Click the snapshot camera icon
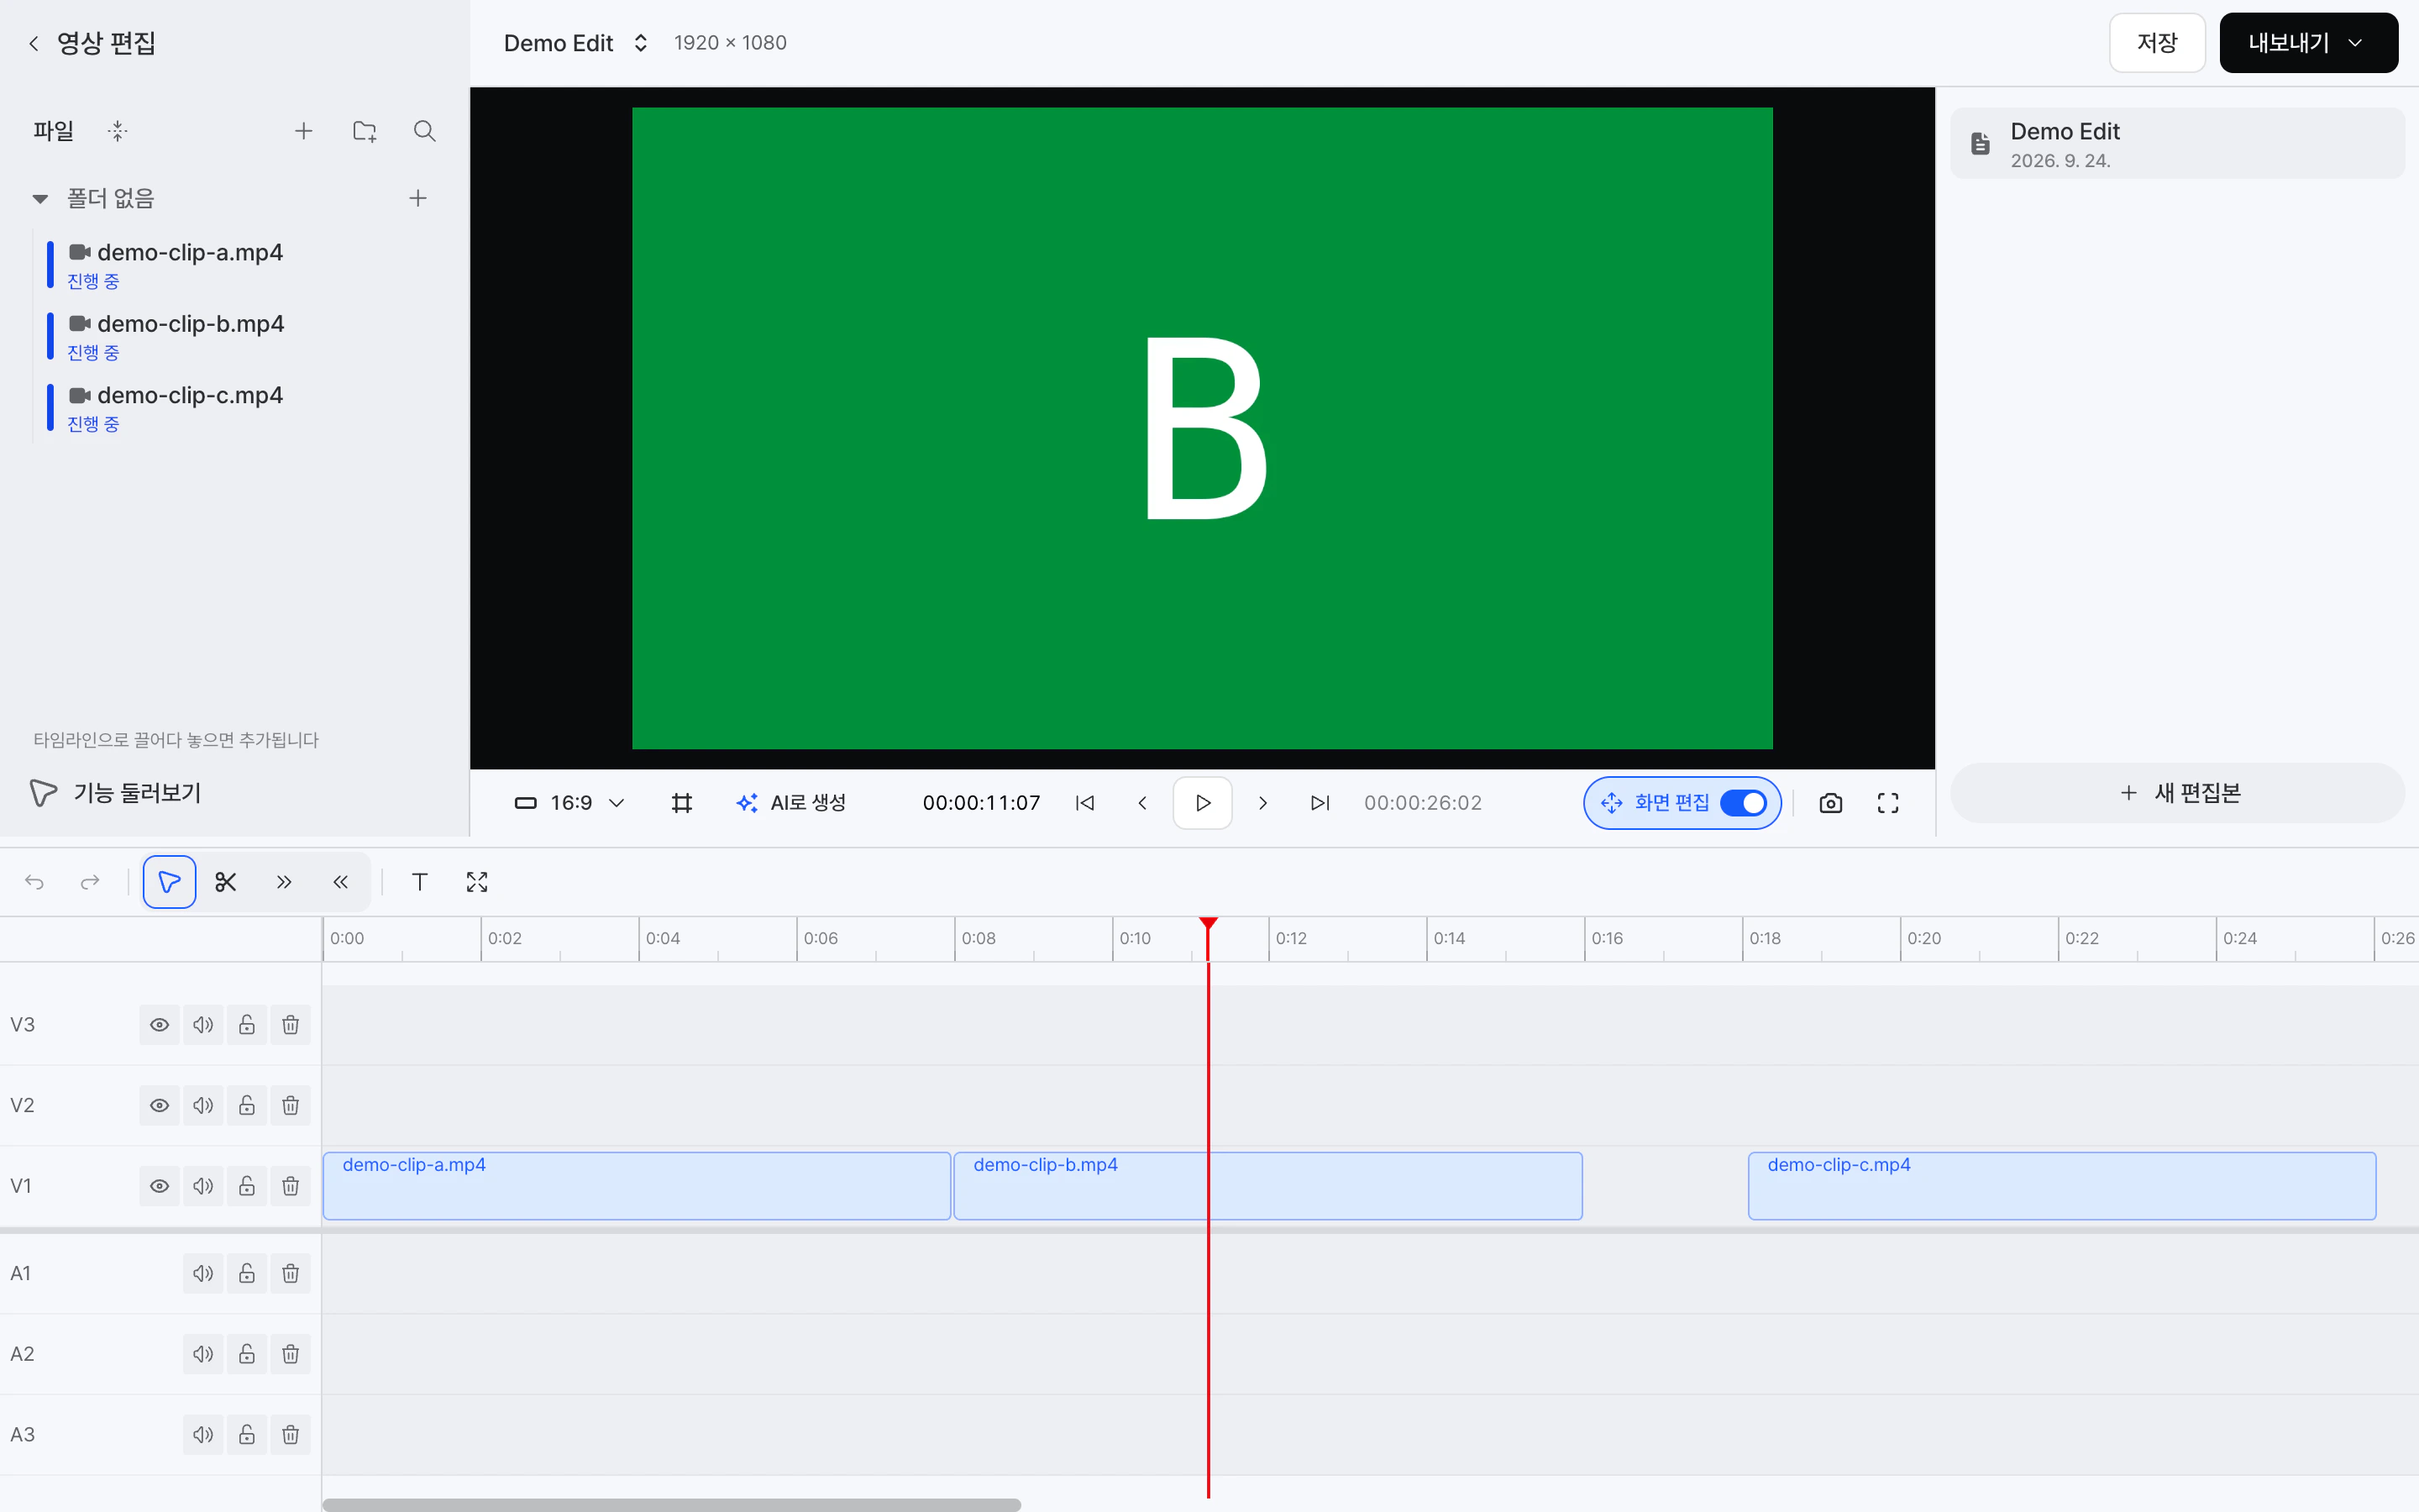 [x=1830, y=803]
